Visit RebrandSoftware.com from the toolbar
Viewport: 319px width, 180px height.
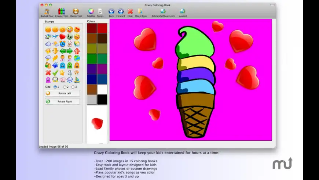coord(163,11)
